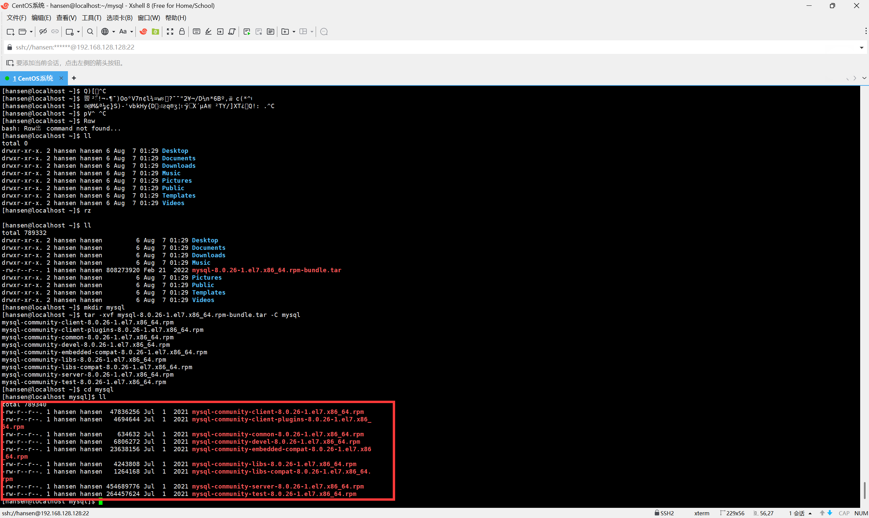Click the lock screen padlock icon

click(x=182, y=32)
